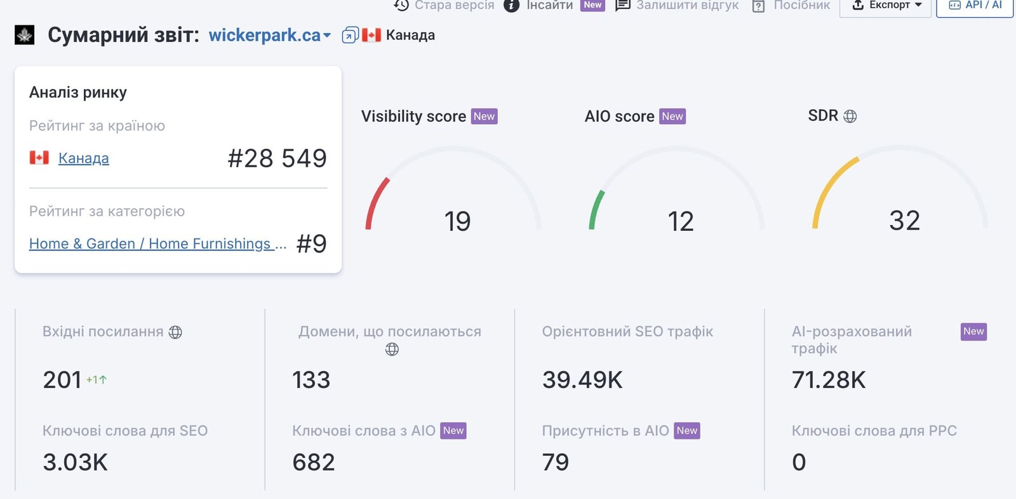
Task: Click the Інсайти info icon
Action: pos(511,5)
